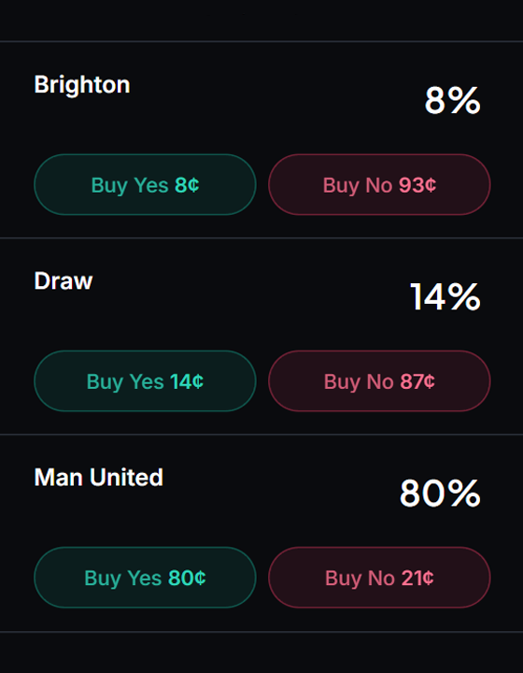Buy Yes on Man United at 80¢
The image size is (523, 673).
(145, 578)
